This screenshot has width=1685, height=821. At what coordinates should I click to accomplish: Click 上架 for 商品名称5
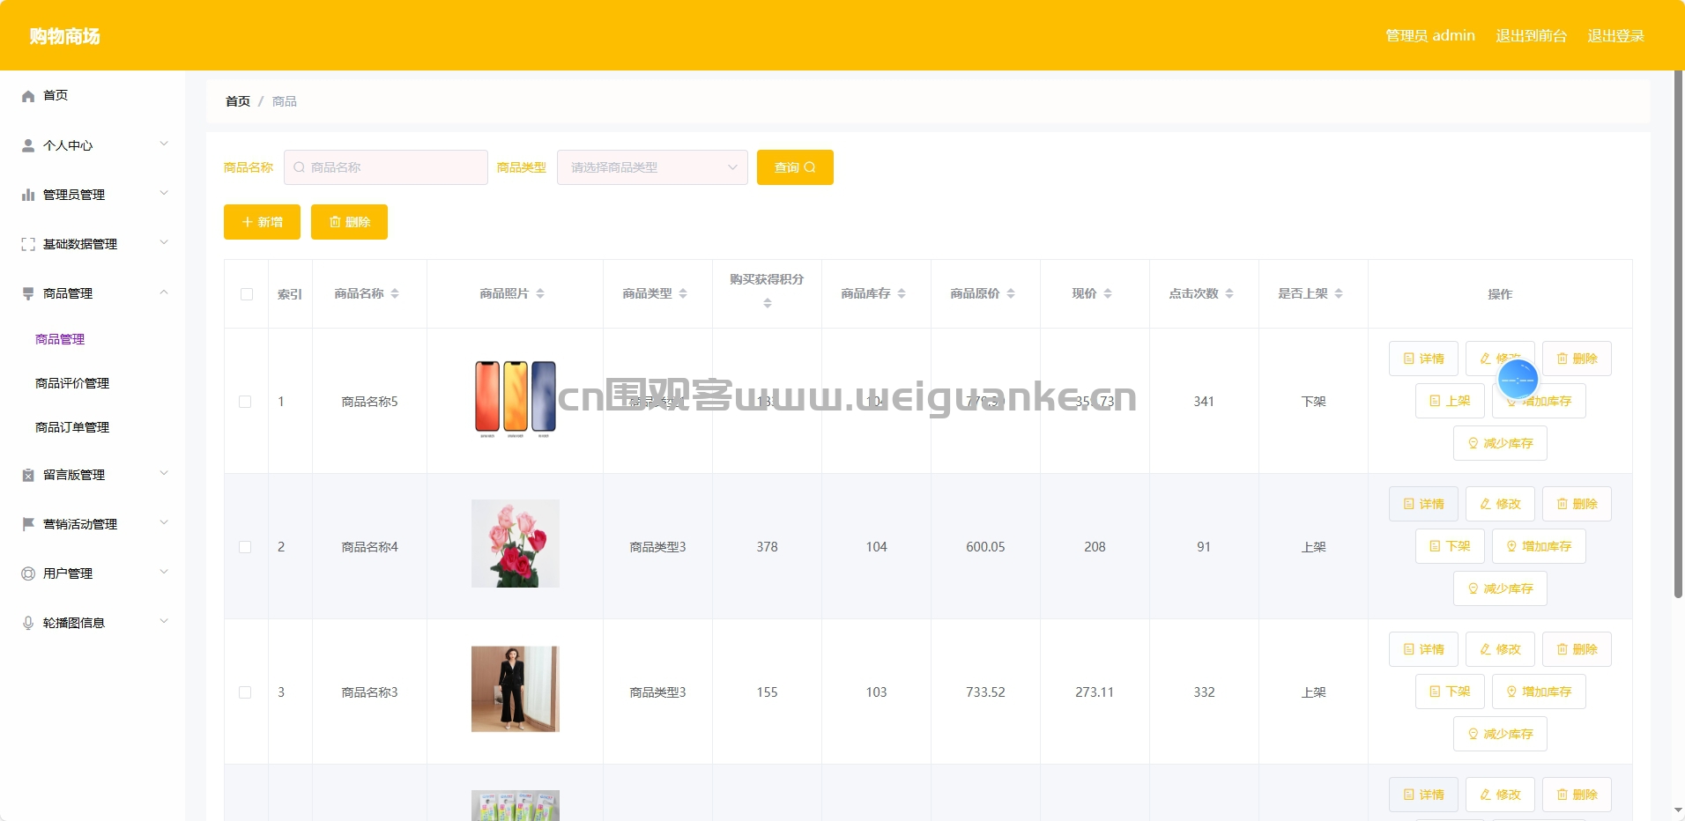(1450, 401)
